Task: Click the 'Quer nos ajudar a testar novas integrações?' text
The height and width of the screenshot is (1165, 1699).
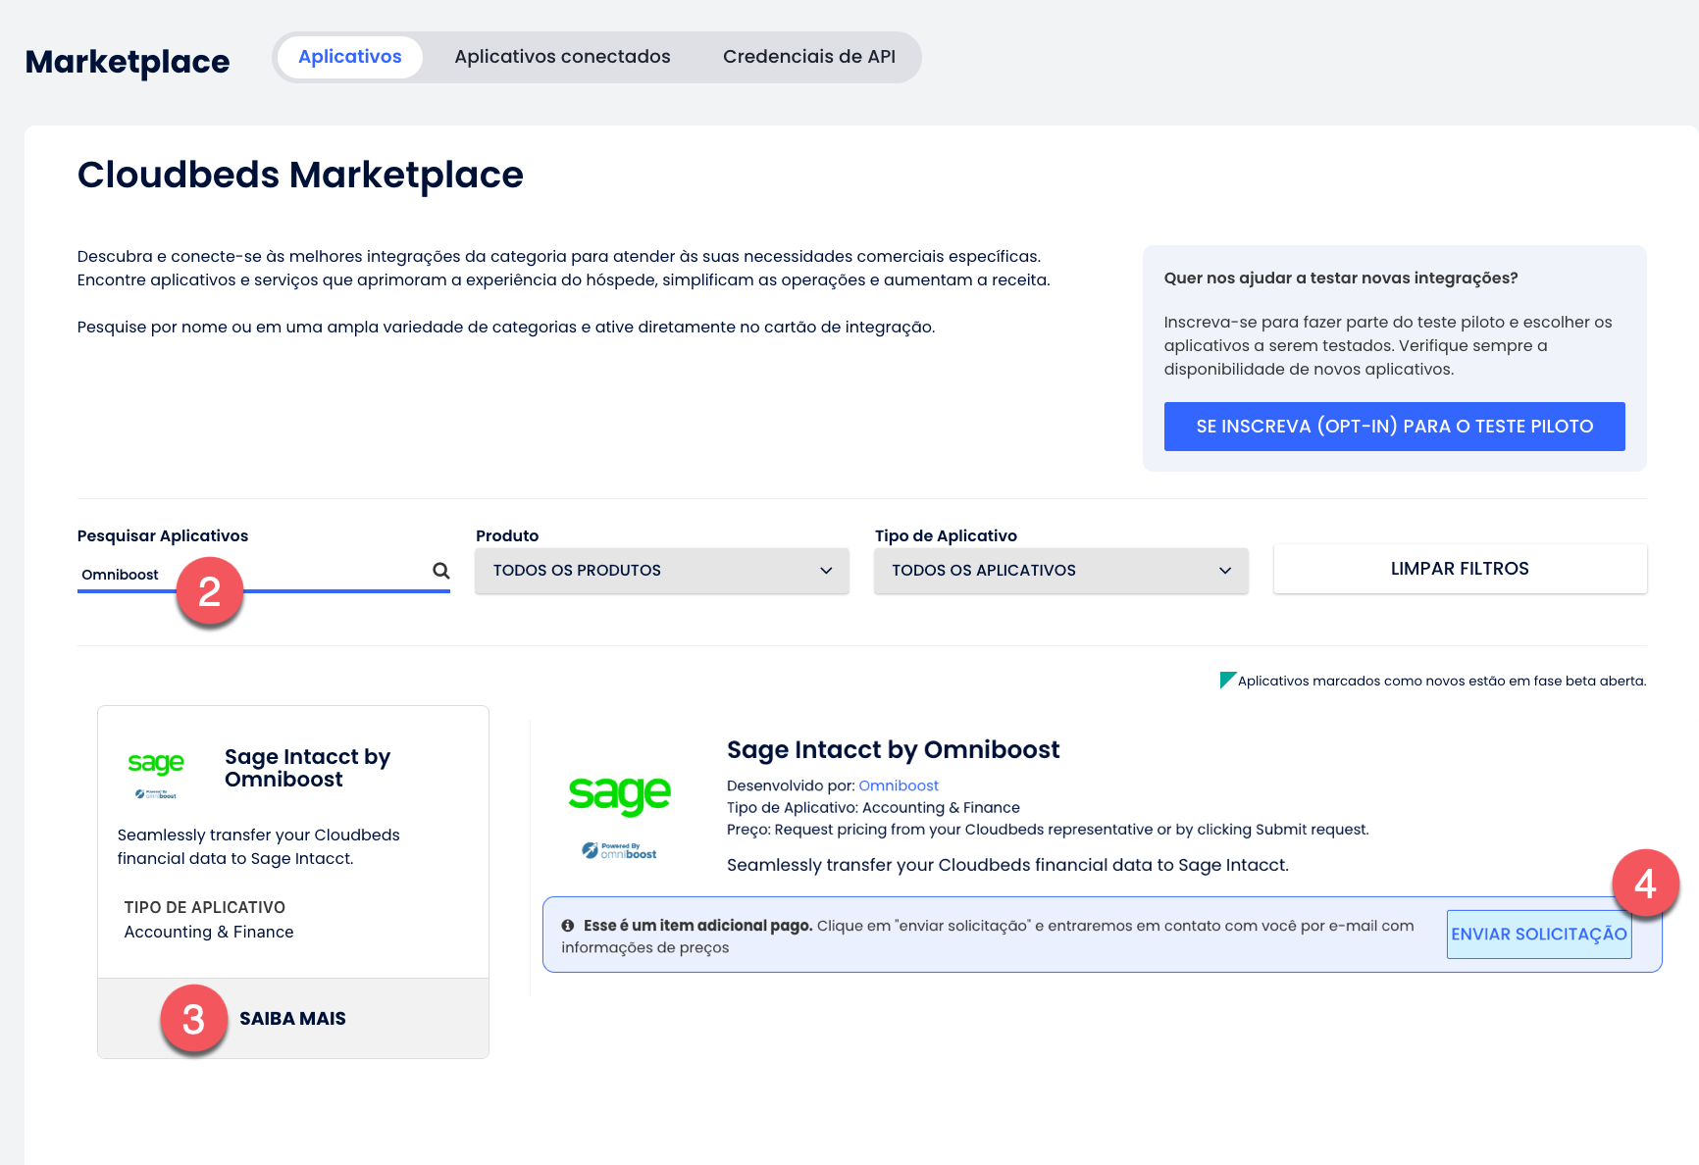Action: click(x=1341, y=279)
